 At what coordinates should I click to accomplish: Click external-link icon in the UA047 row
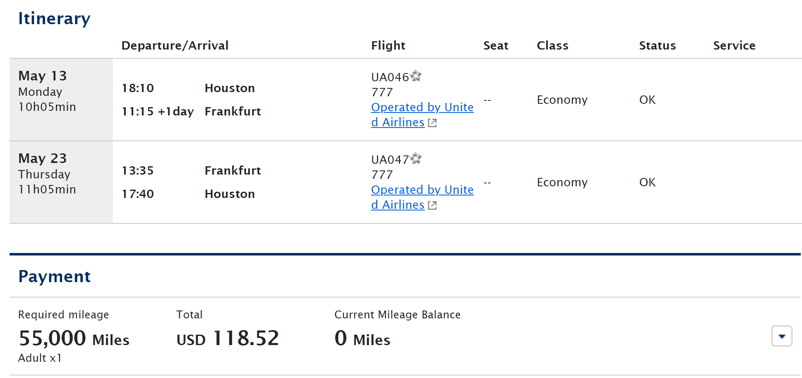pos(432,205)
